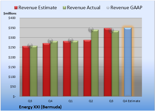
Task: Click the "Q1" x-axis label
Action: coord(71,101)
